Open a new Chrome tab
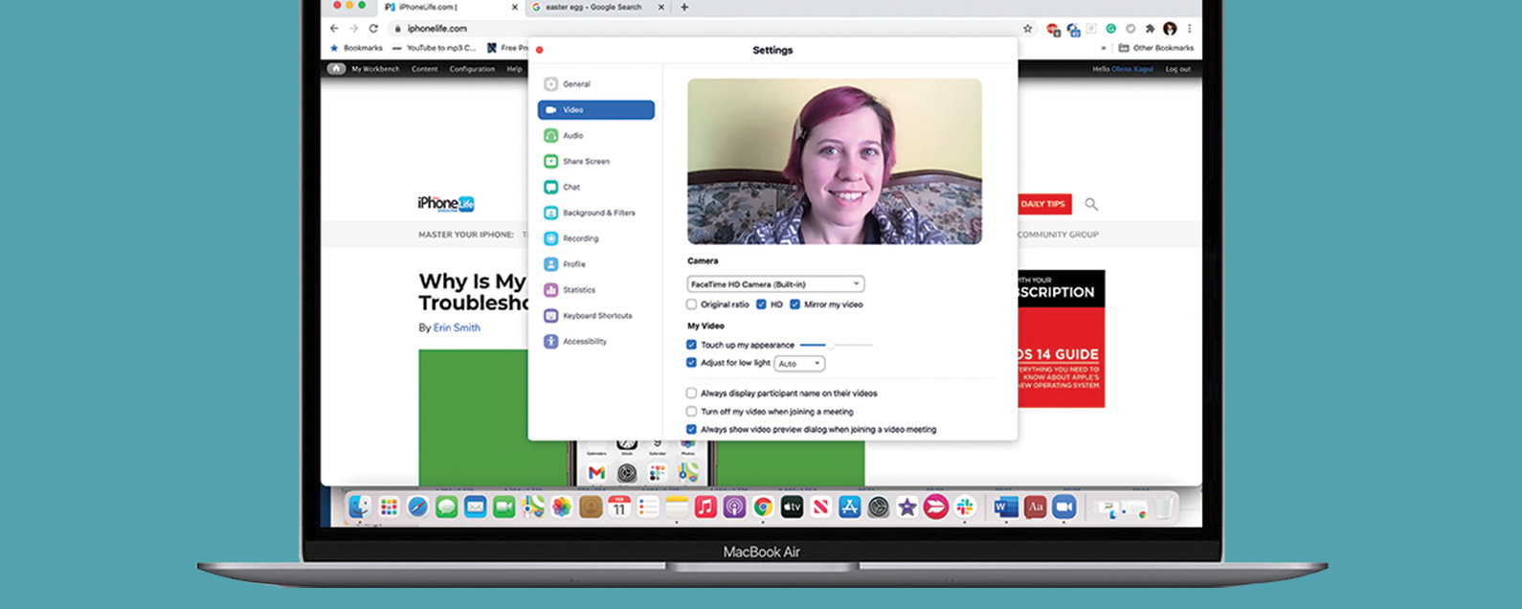Screen dimensions: 1522x609 coord(683,8)
